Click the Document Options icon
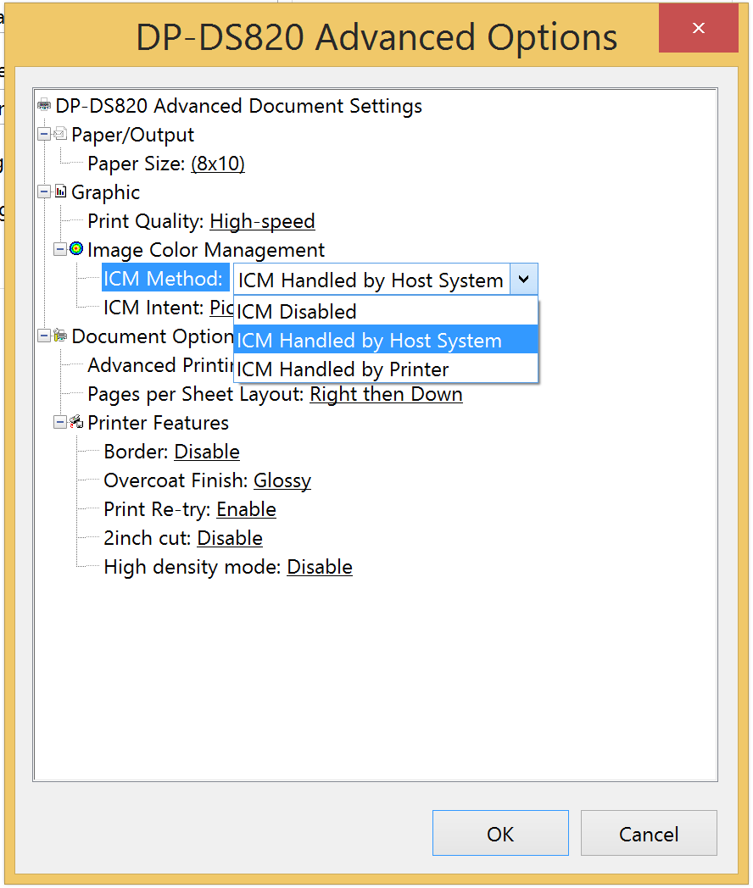Image resolution: width=753 pixels, height=888 pixels. point(60,336)
